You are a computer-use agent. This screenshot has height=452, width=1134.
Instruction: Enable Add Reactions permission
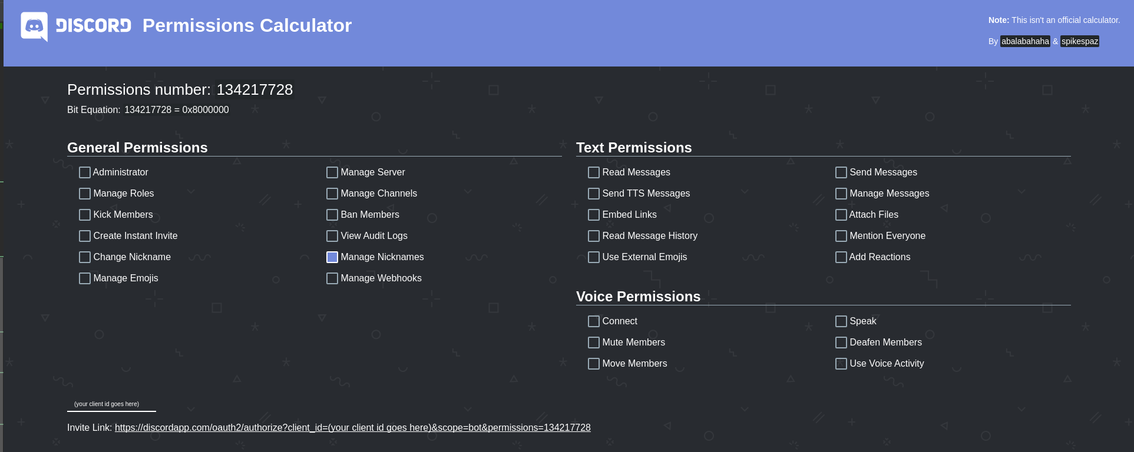coord(841,257)
